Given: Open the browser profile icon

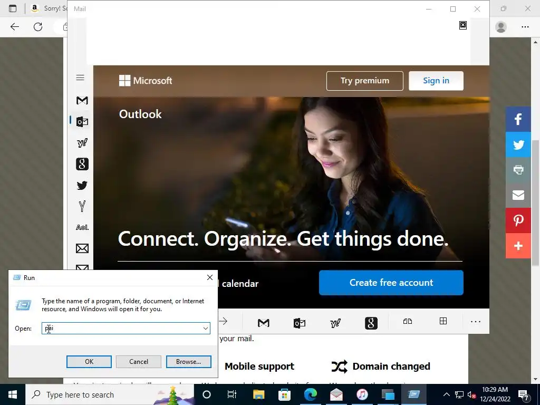Looking at the screenshot, I should (x=501, y=26).
